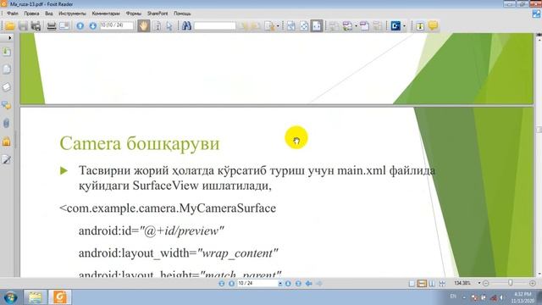Open the zoom percentage dropdown

tap(479, 283)
